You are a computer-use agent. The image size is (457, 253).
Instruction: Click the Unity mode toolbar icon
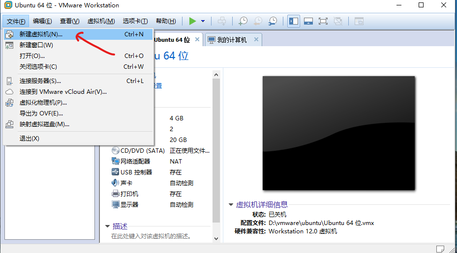[338, 21]
